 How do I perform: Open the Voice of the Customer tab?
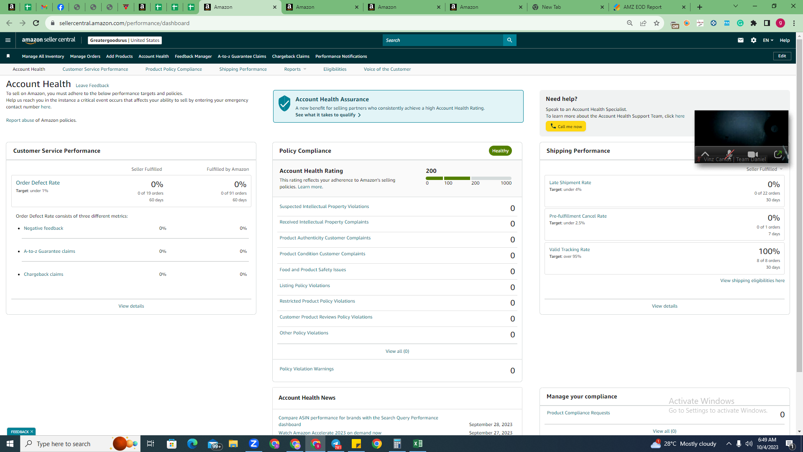pos(387,69)
